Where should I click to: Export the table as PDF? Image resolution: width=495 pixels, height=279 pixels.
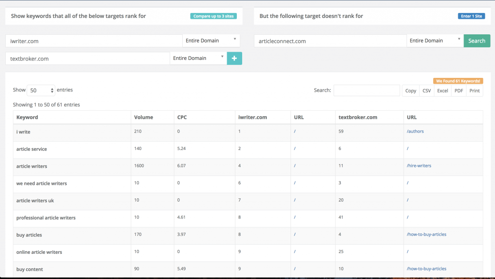(459, 90)
